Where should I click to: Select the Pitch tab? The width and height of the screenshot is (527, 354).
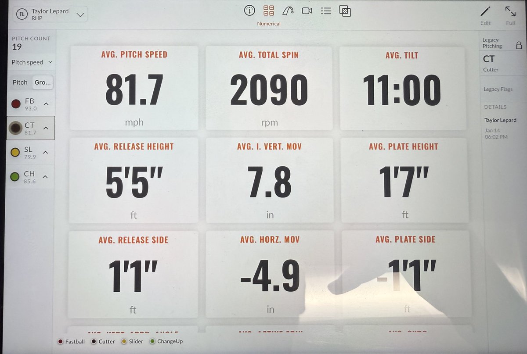(x=20, y=82)
